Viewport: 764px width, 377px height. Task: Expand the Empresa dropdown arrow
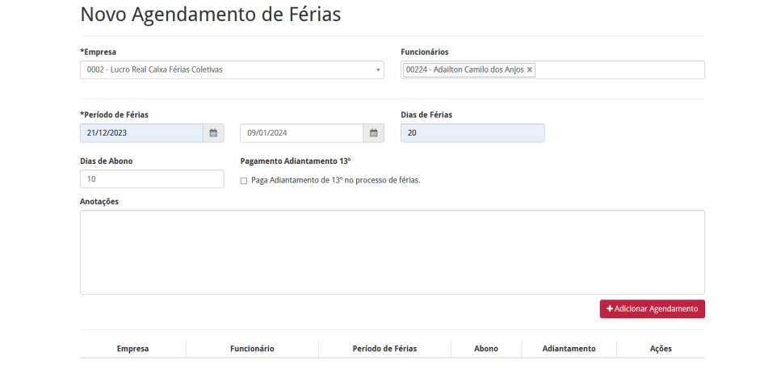[x=378, y=70]
